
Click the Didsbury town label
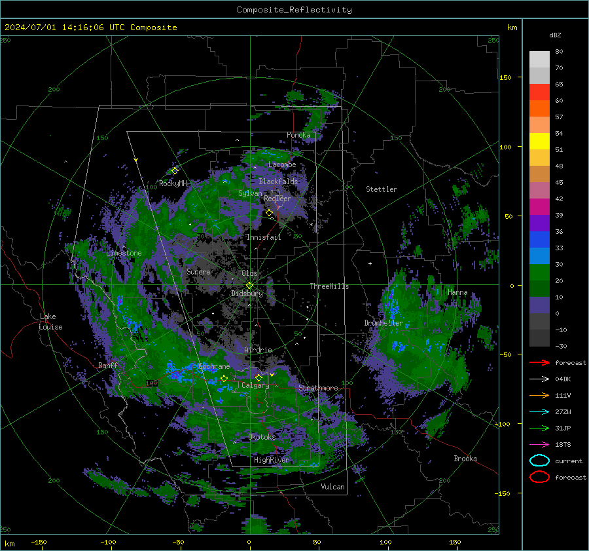[247, 294]
